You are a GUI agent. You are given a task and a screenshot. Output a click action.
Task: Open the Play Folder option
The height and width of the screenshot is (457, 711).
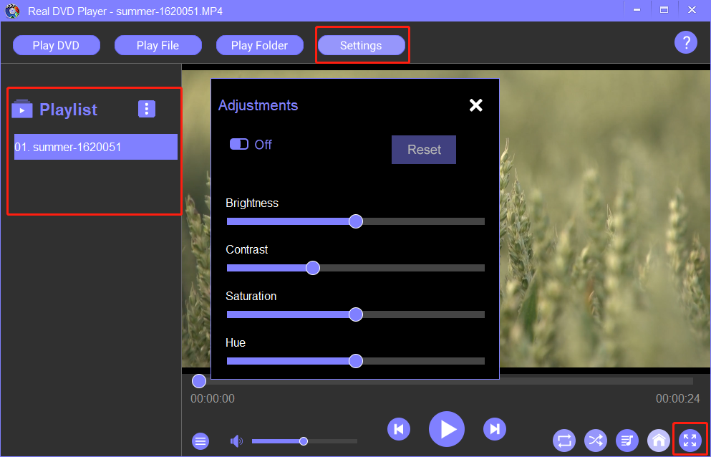pos(259,45)
